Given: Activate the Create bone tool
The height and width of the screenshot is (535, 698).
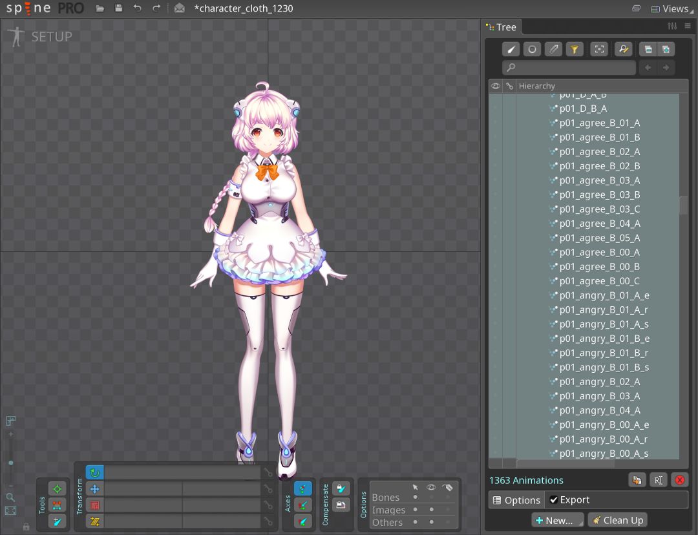Looking at the screenshot, I should point(57,521).
